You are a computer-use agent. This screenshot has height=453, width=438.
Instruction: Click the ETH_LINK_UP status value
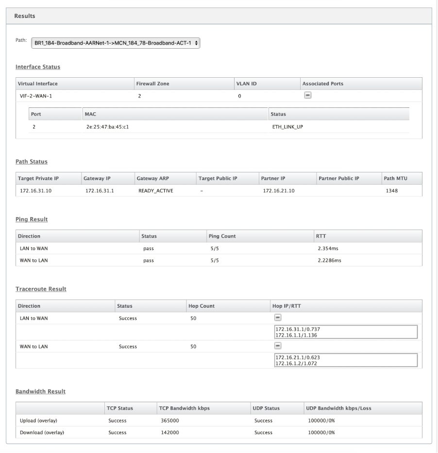coord(287,127)
